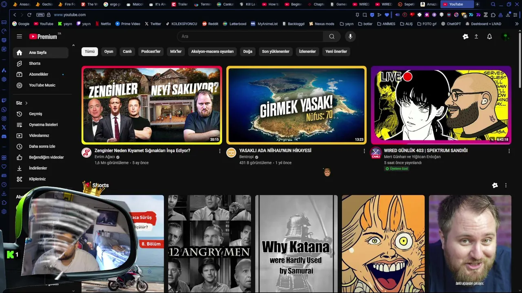Image resolution: width=522 pixels, height=293 pixels.
Task: Reload the page with browser refresh icon
Action: pyautogui.click(x=29, y=15)
